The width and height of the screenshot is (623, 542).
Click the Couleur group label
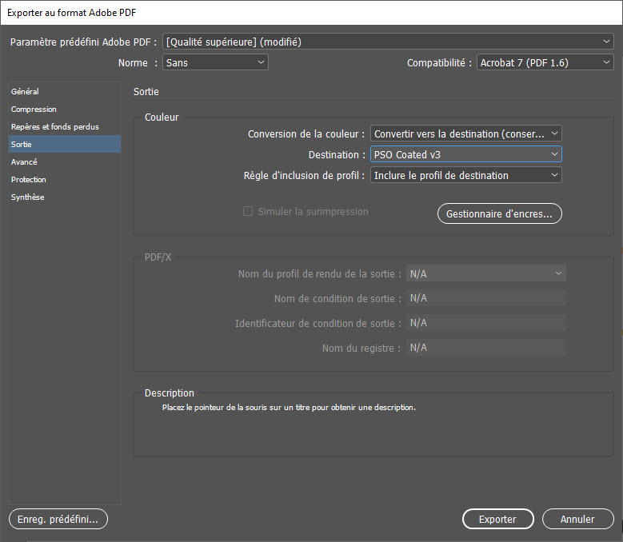162,118
